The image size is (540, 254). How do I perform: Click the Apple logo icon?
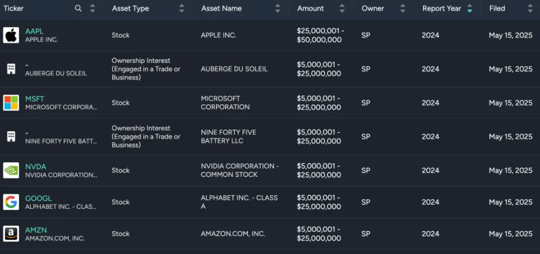click(x=11, y=35)
